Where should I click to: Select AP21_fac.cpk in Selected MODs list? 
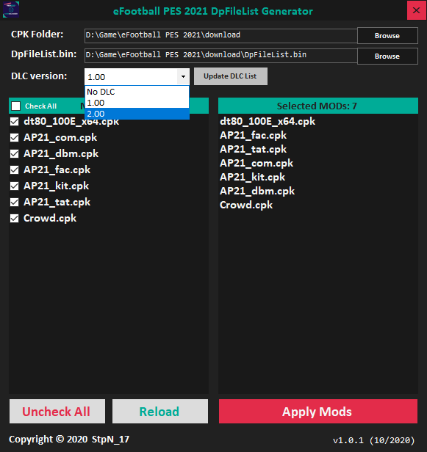pyautogui.click(x=254, y=135)
